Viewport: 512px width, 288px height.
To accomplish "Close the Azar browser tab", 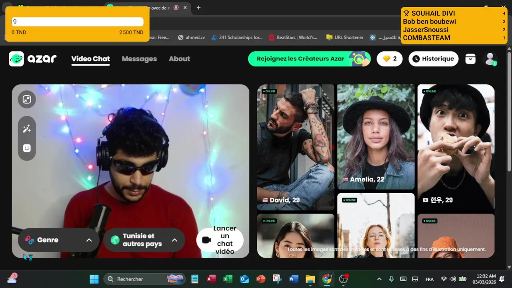I will [185, 8].
